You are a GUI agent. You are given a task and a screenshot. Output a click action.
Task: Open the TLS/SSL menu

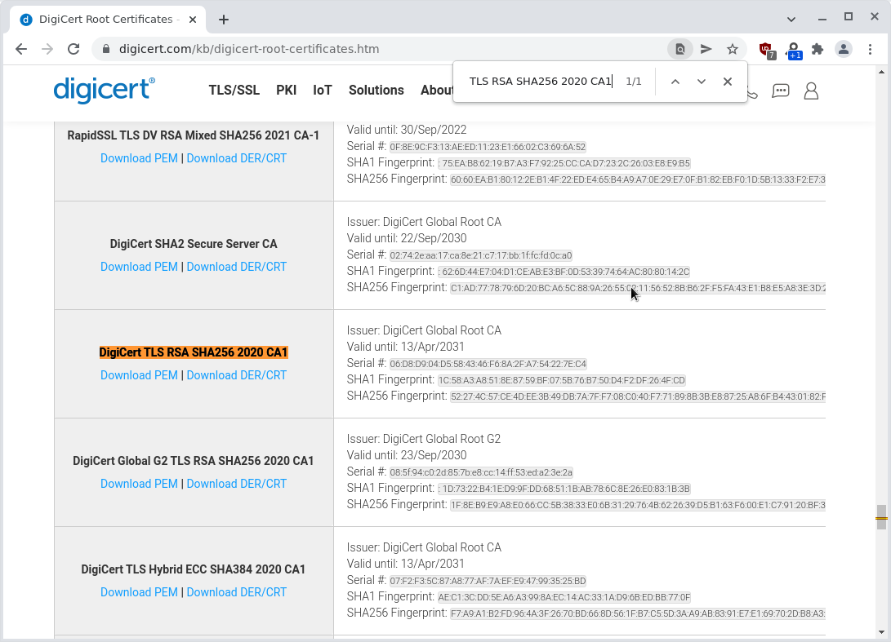pos(234,91)
